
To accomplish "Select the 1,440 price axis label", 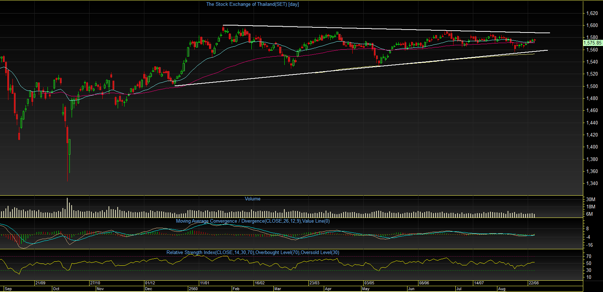I will click(592, 123).
